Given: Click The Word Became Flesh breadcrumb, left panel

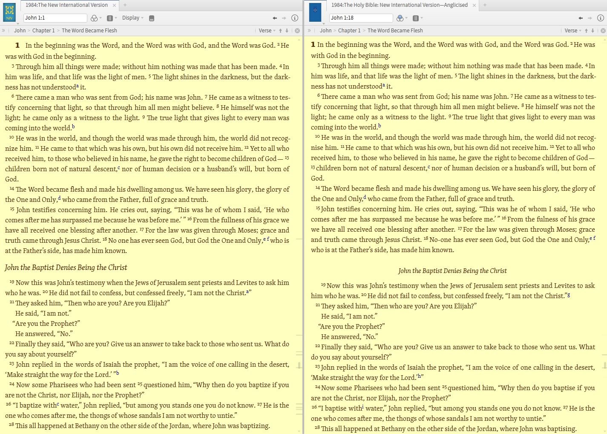Looking at the screenshot, I should 89,31.
